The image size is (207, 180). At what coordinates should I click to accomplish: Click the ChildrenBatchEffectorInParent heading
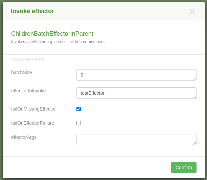coord(52,34)
